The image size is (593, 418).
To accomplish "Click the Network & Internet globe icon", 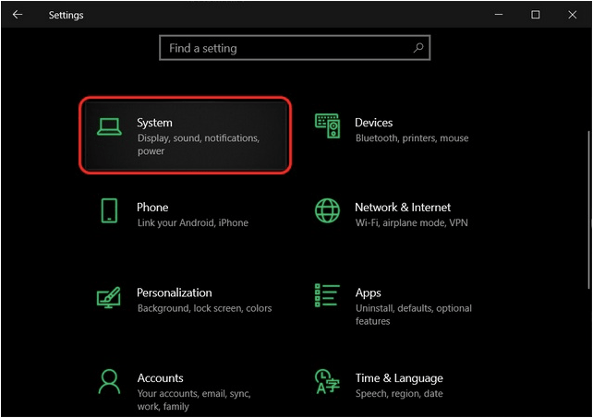I will point(327,210).
